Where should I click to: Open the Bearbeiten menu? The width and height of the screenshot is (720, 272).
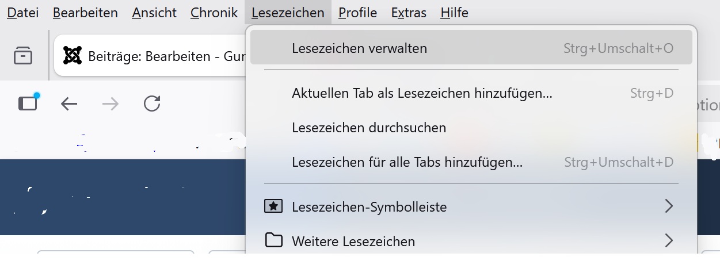coord(85,13)
